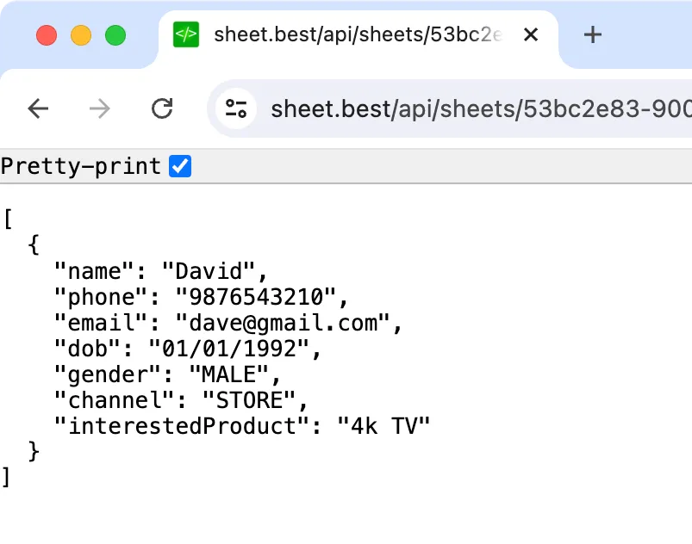This screenshot has width=692, height=544.
Task: Click the green sheet.best tab favicon
Action: point(186,34)
